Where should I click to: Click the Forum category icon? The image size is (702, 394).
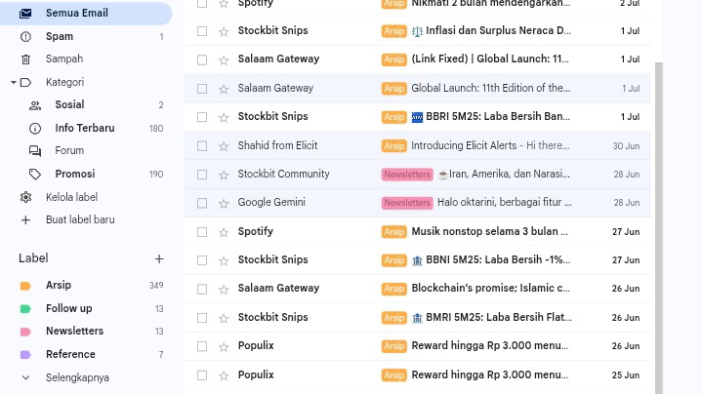(35, 151)
